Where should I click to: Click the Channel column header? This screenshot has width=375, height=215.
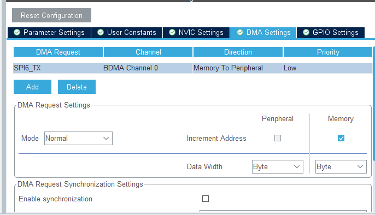click(x=148, y=52)
